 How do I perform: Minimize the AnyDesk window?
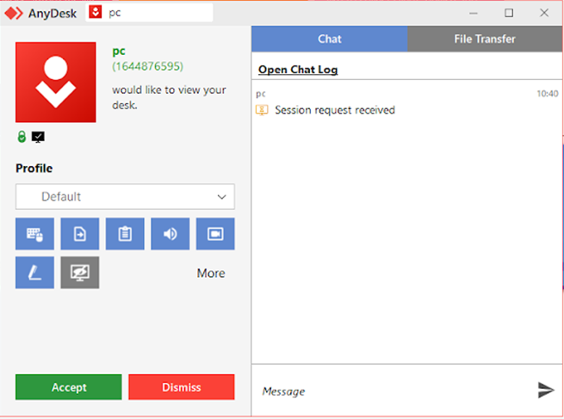[x=474, y=13]
